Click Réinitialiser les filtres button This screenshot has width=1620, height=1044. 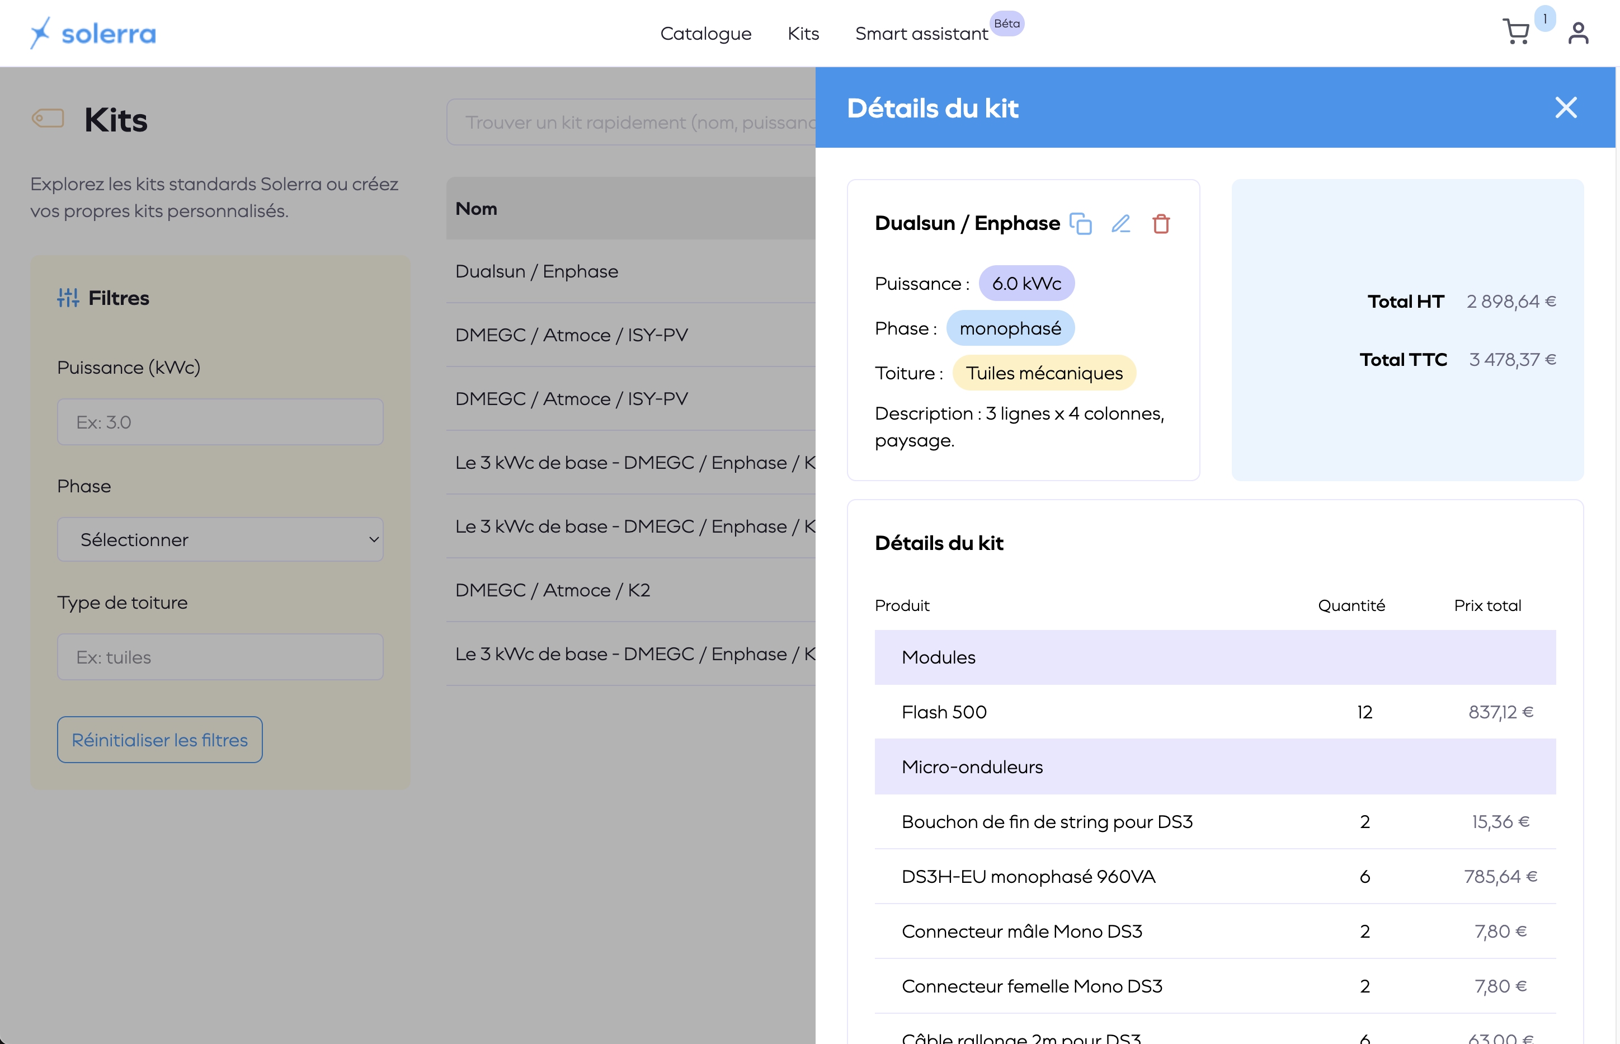point(159,740)
